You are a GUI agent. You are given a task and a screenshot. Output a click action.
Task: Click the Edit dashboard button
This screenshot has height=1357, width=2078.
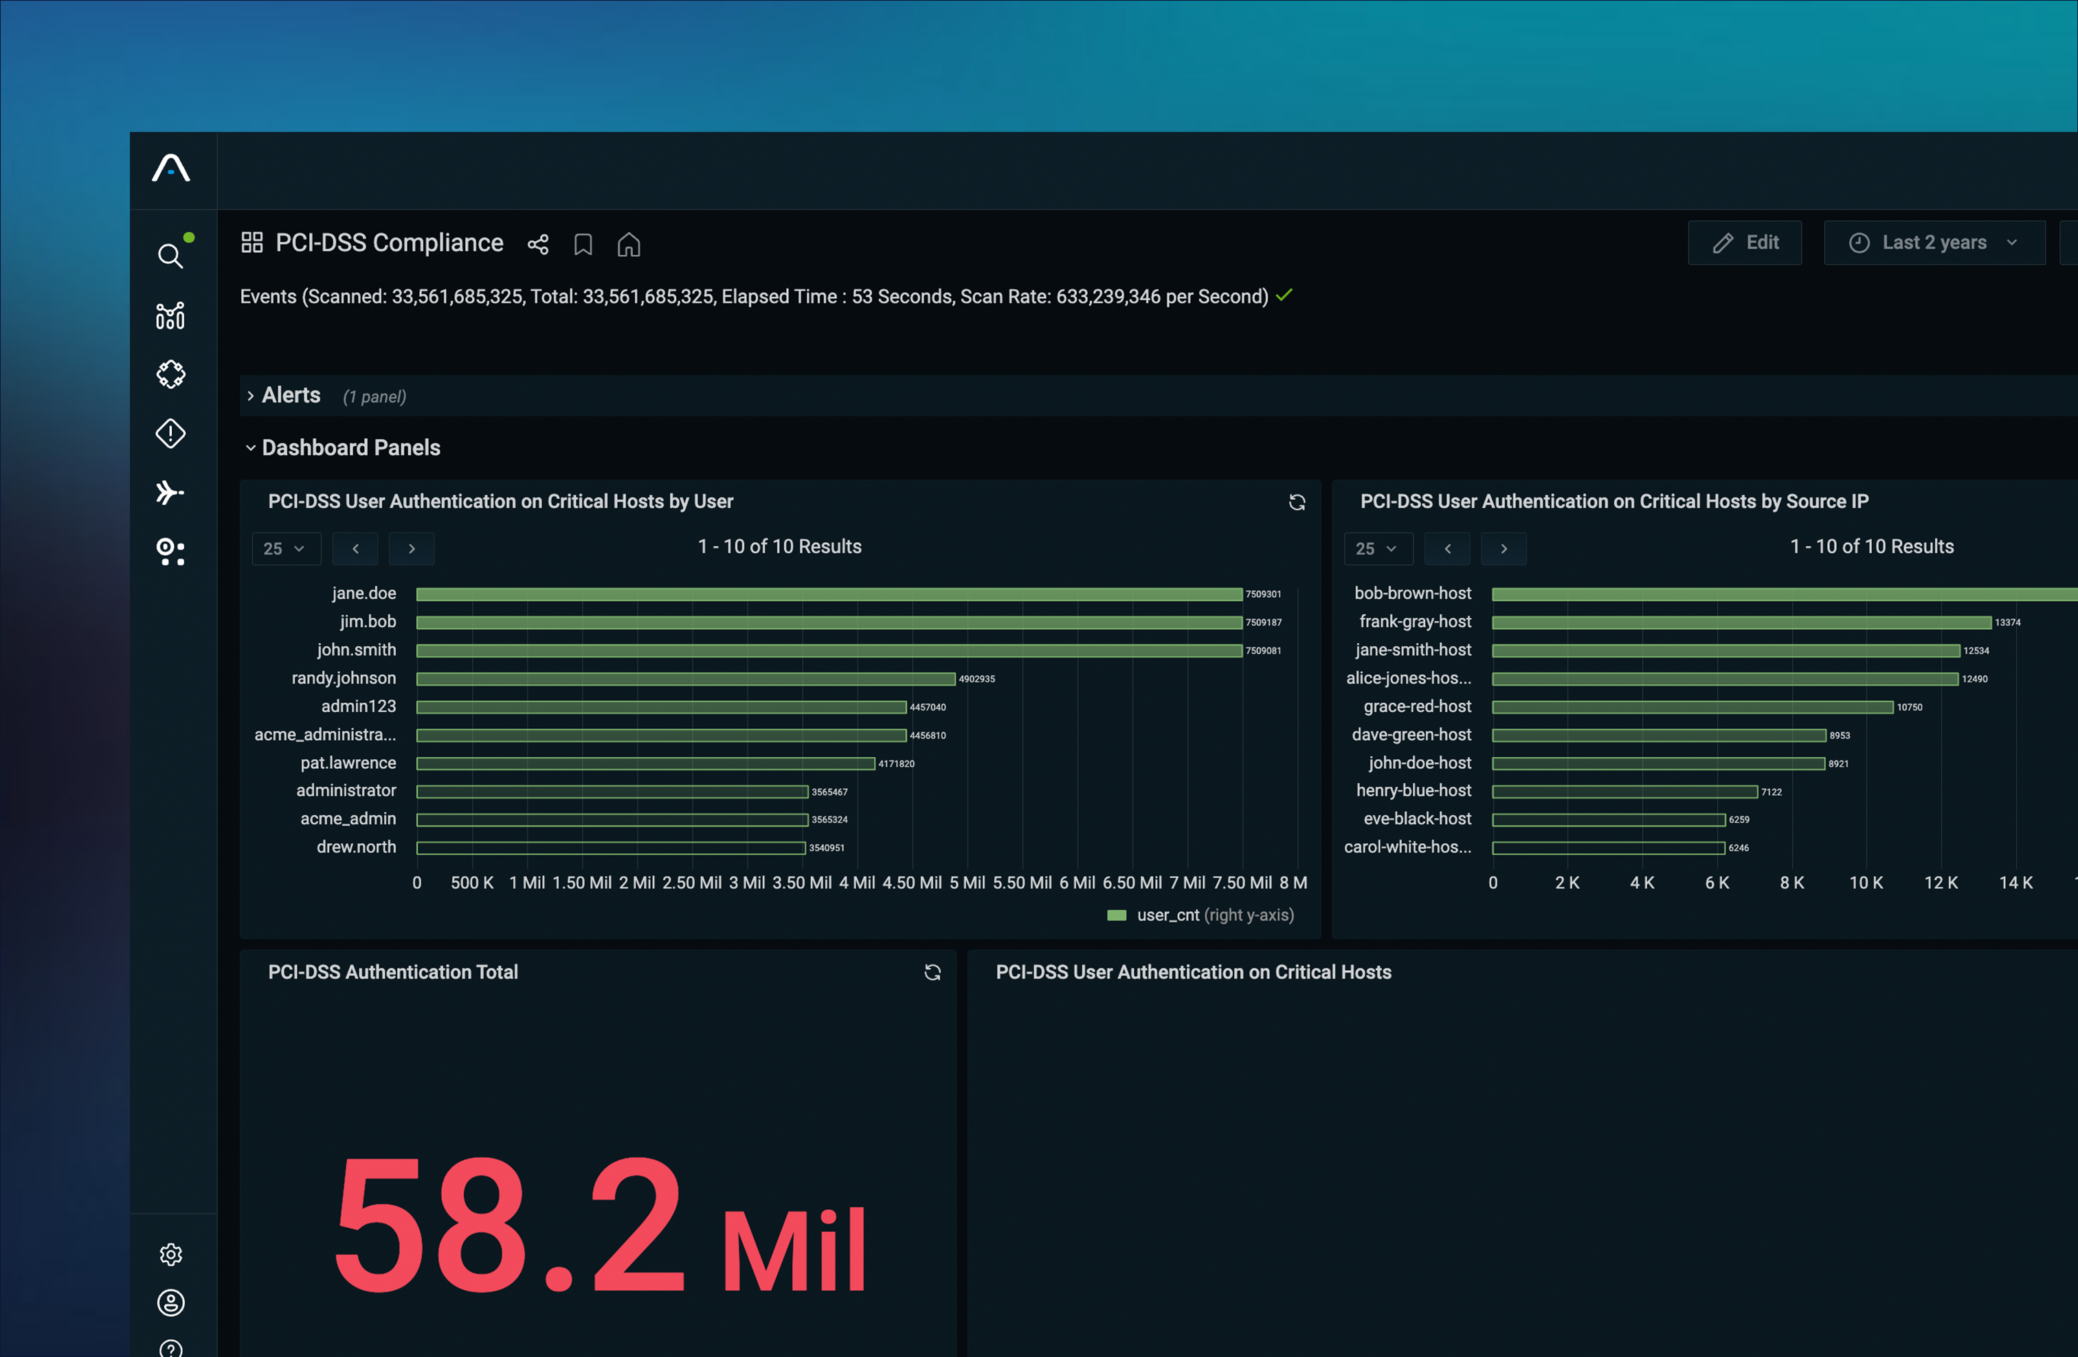[x=1745, y=243]
